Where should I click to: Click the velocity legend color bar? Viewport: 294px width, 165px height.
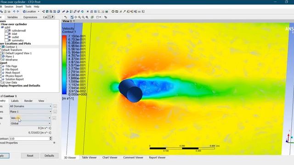click(64, 65)
